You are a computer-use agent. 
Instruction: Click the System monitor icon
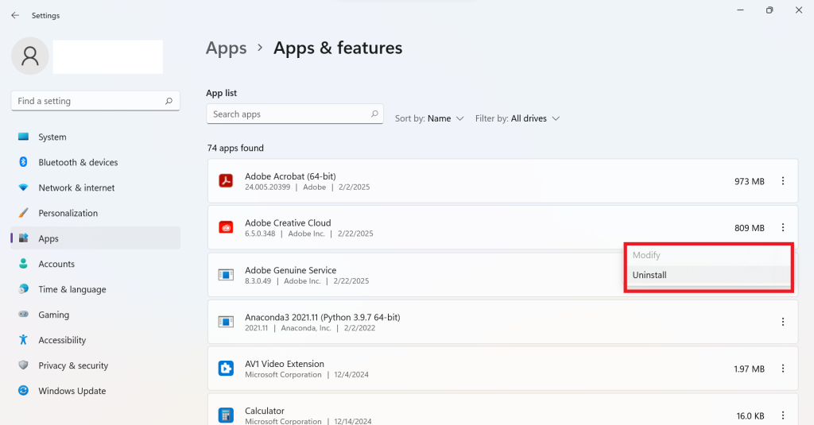[x=23, y=137]
